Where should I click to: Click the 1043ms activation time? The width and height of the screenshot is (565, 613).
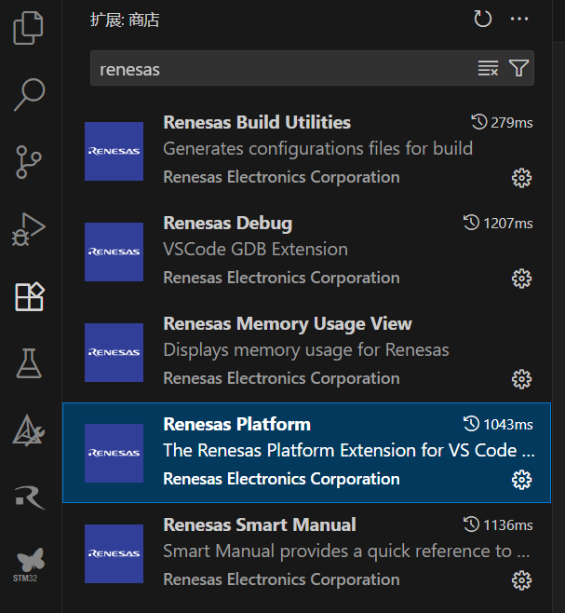pyautogui.click(x=498, y=424)
